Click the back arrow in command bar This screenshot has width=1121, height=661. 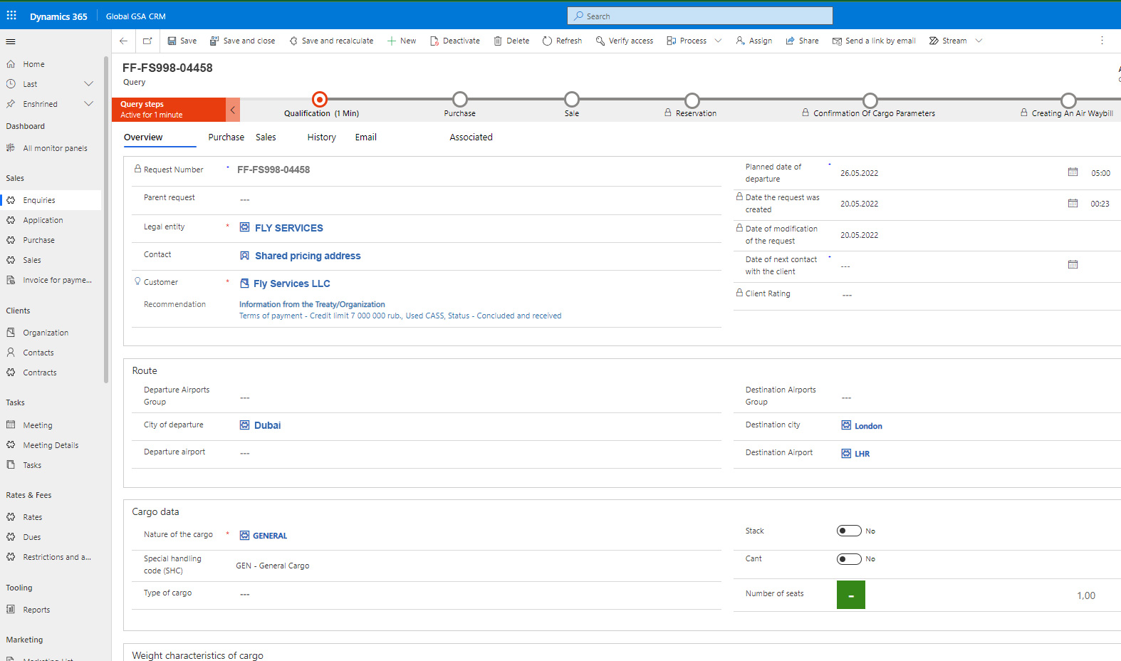tap(124, 41)
